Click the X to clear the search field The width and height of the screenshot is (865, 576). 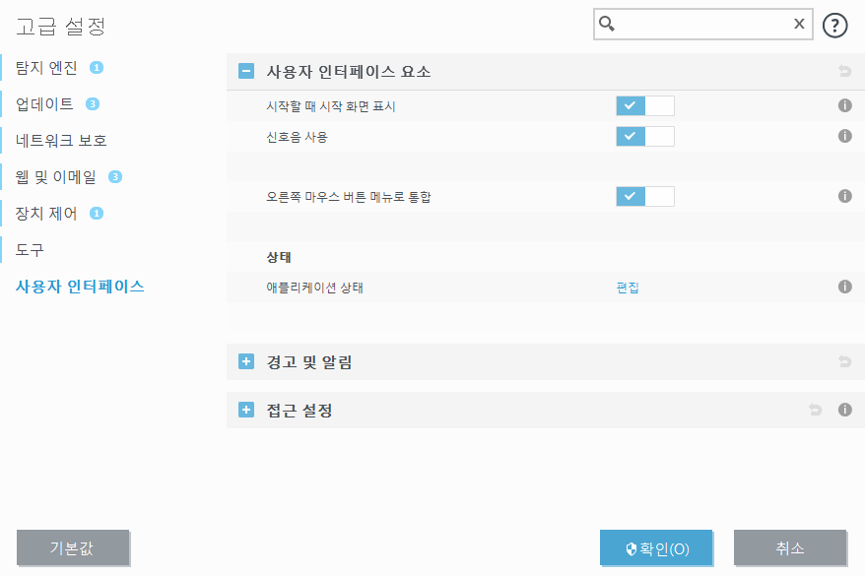point(798,24)
